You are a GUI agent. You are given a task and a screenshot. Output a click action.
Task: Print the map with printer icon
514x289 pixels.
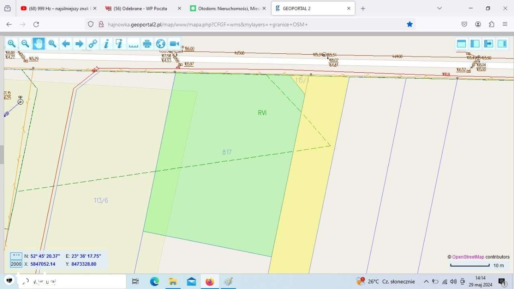click(x=147, y=44)
